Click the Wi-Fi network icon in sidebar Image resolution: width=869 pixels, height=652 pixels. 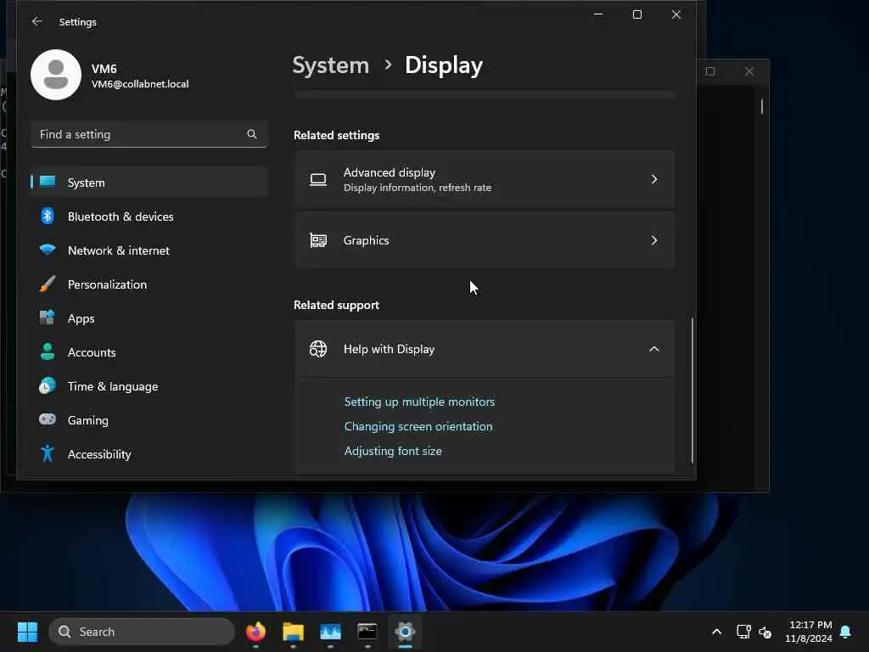[48, 250]
